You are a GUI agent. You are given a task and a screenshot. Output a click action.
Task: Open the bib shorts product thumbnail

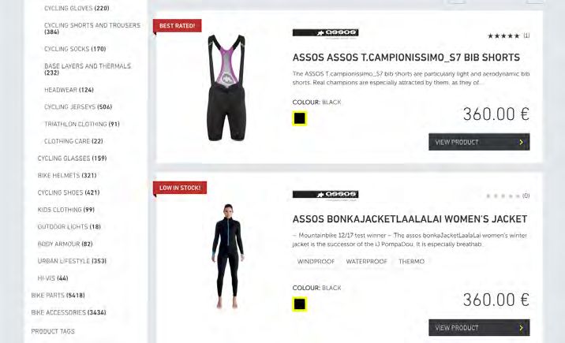(x=226, y=88)
